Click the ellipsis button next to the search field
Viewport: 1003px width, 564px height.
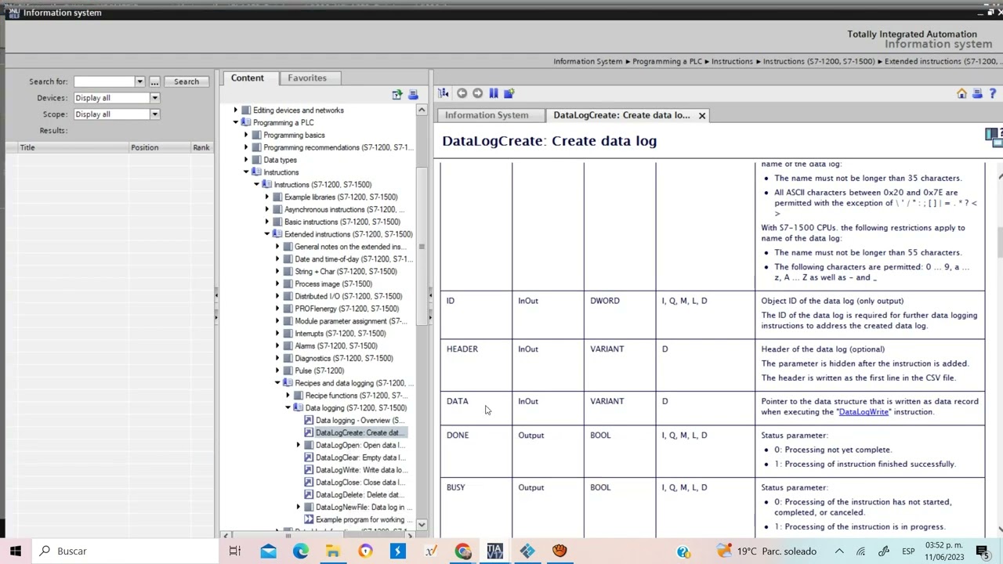pos(154,81)
